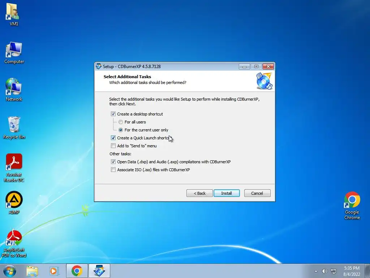Show hidden tray icons arrow

pyautogui.click(x=316, y=271)
